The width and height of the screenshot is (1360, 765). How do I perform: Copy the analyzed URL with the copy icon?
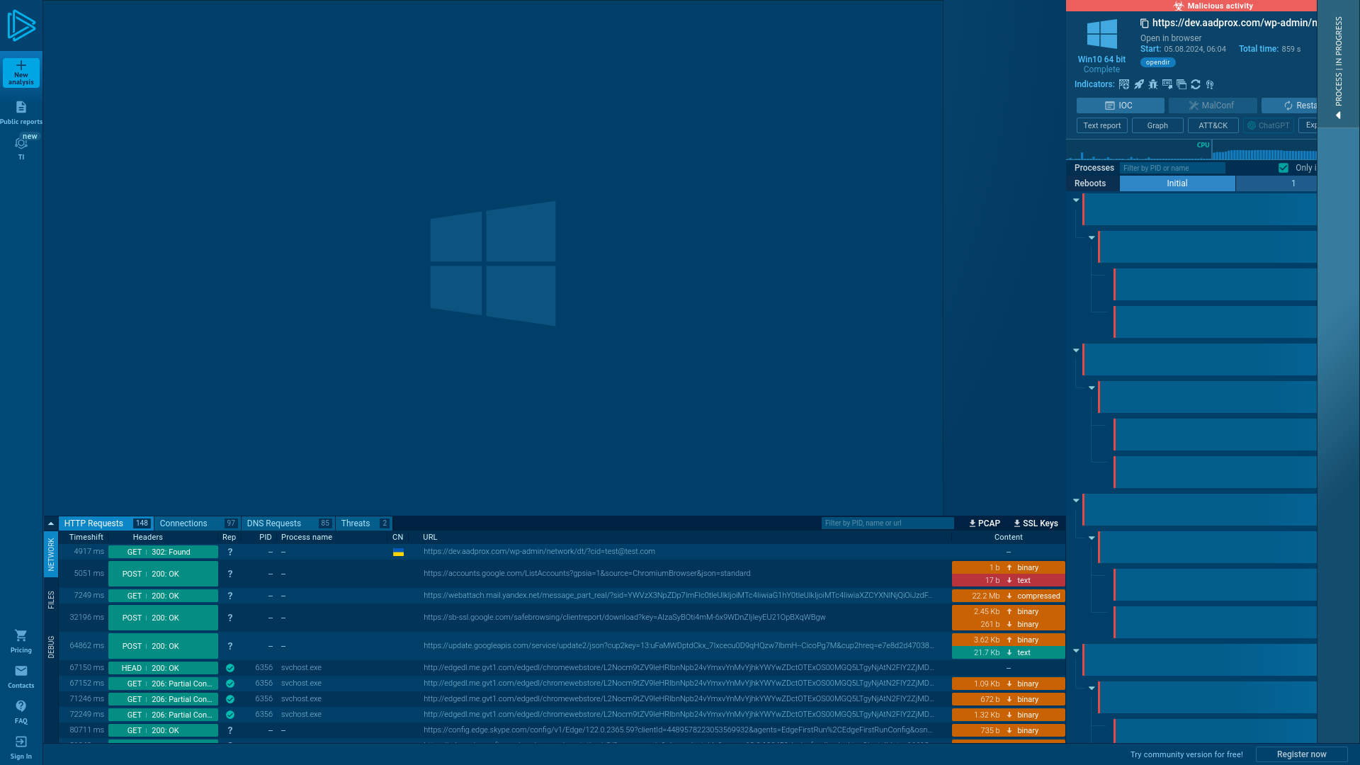pos(1144,23)
